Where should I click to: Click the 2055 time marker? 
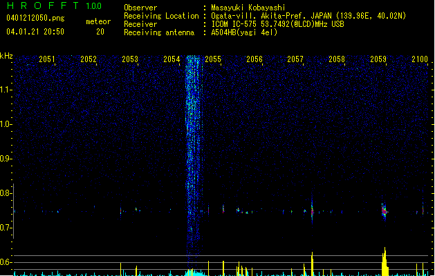[213, 59]
